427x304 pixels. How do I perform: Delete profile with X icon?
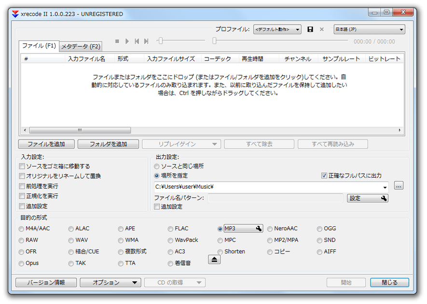click(322, 29)
